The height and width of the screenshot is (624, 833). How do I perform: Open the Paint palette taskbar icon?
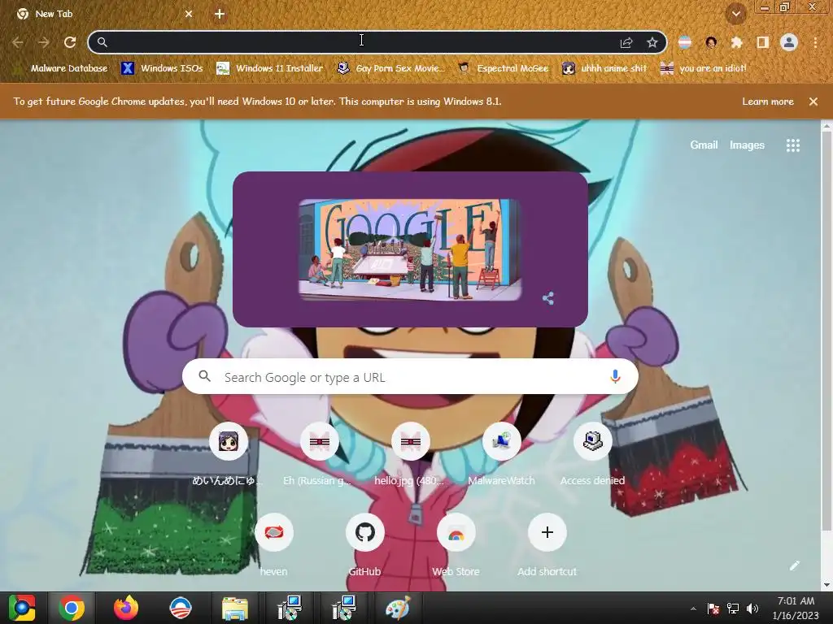pyautogui.click(x=398, y=608)
